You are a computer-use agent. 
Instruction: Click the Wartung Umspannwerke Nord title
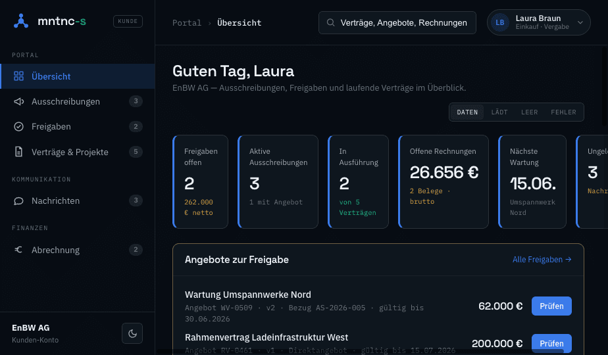(248, 295)
